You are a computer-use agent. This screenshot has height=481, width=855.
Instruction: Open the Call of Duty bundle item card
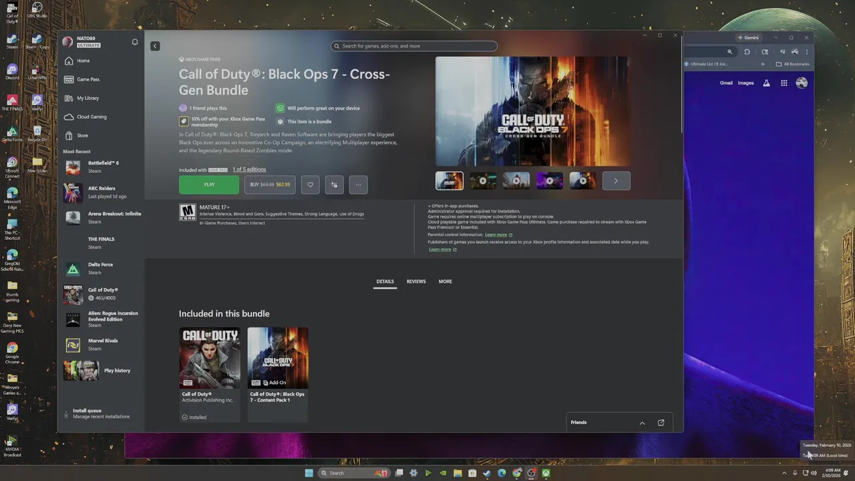(209, 374)
